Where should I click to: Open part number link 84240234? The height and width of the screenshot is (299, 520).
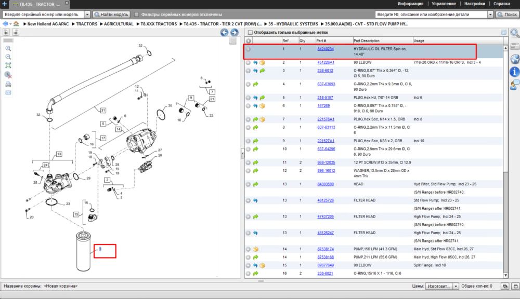[x=326, y=49]
